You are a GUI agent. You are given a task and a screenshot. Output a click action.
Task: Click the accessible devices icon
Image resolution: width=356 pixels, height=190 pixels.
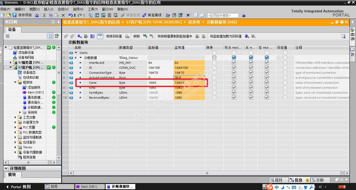point(168,15)
